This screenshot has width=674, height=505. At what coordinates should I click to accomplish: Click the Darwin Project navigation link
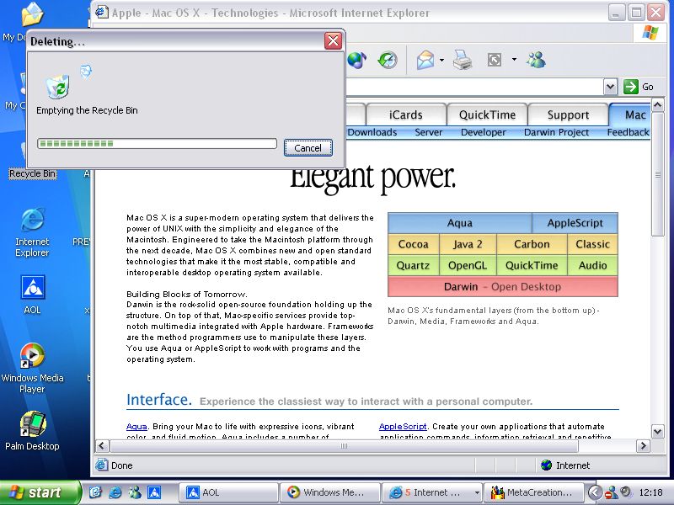tap(556, 132)
